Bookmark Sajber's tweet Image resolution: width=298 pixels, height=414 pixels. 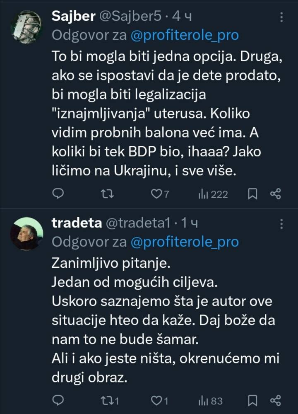tap(252, 194)
